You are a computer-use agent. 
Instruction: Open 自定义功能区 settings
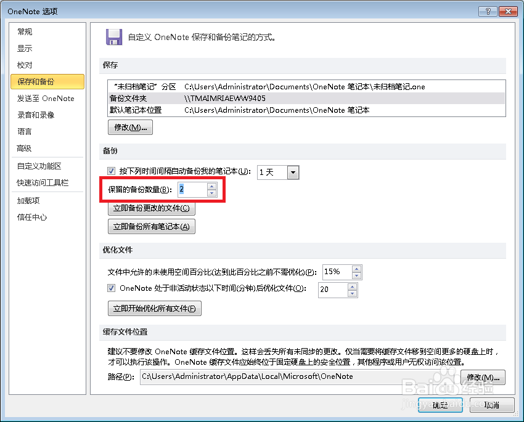pyautogui.click(x=47, y=166)
